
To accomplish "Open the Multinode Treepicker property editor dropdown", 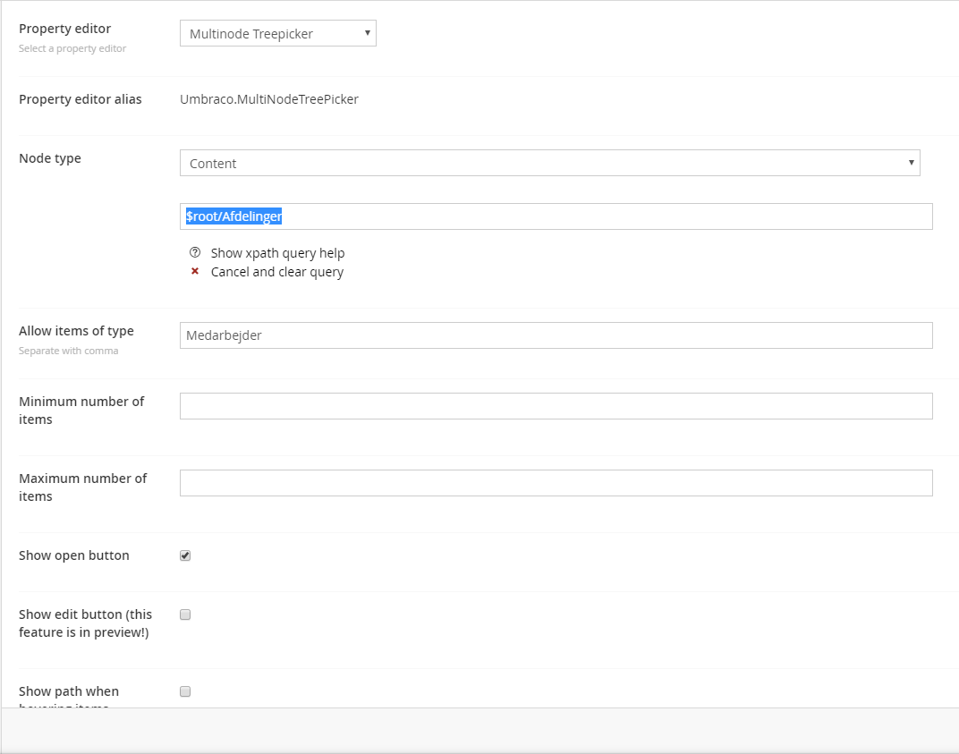I will [277, 34].
